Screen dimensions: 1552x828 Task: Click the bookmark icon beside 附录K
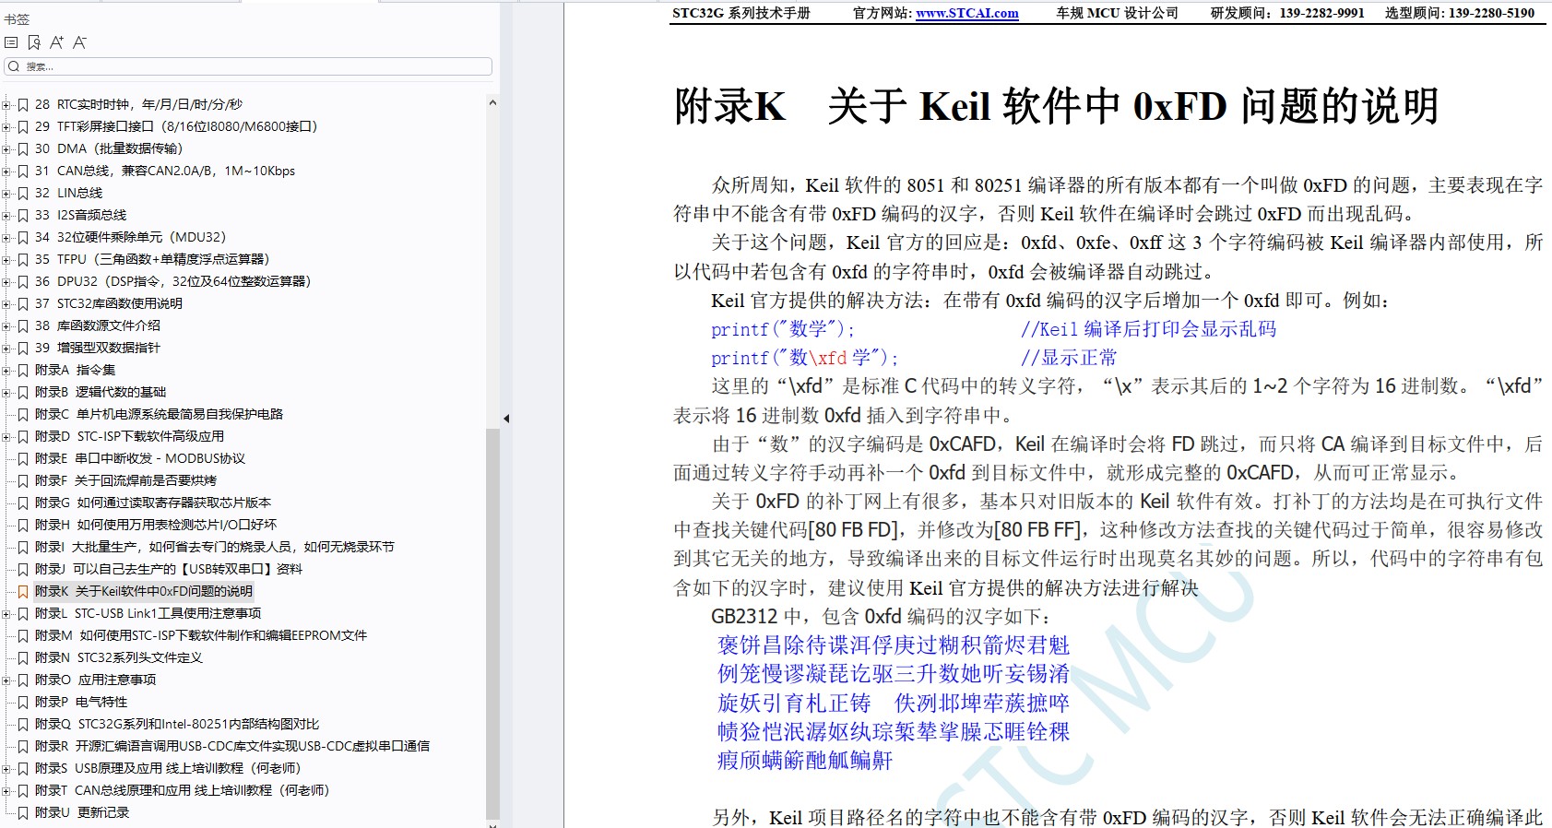pyautogui.click(x=23, y=591)
